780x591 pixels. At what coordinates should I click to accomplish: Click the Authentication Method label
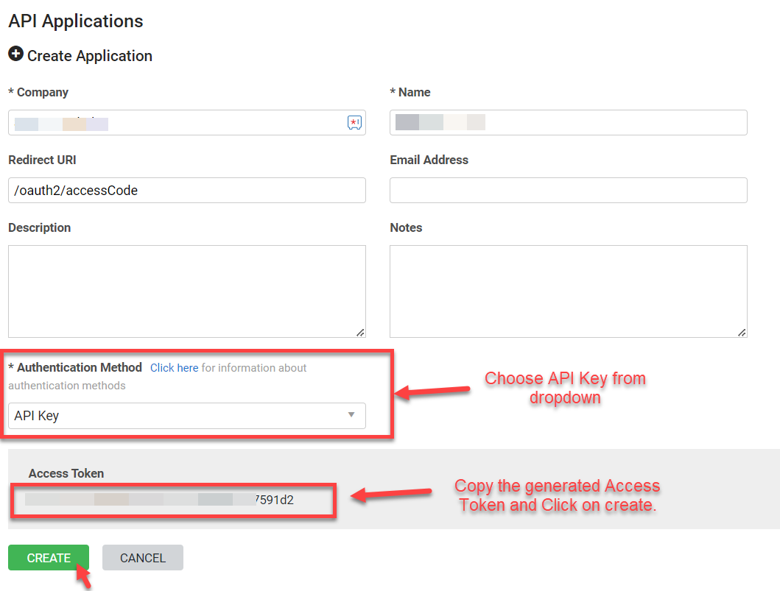79,367
